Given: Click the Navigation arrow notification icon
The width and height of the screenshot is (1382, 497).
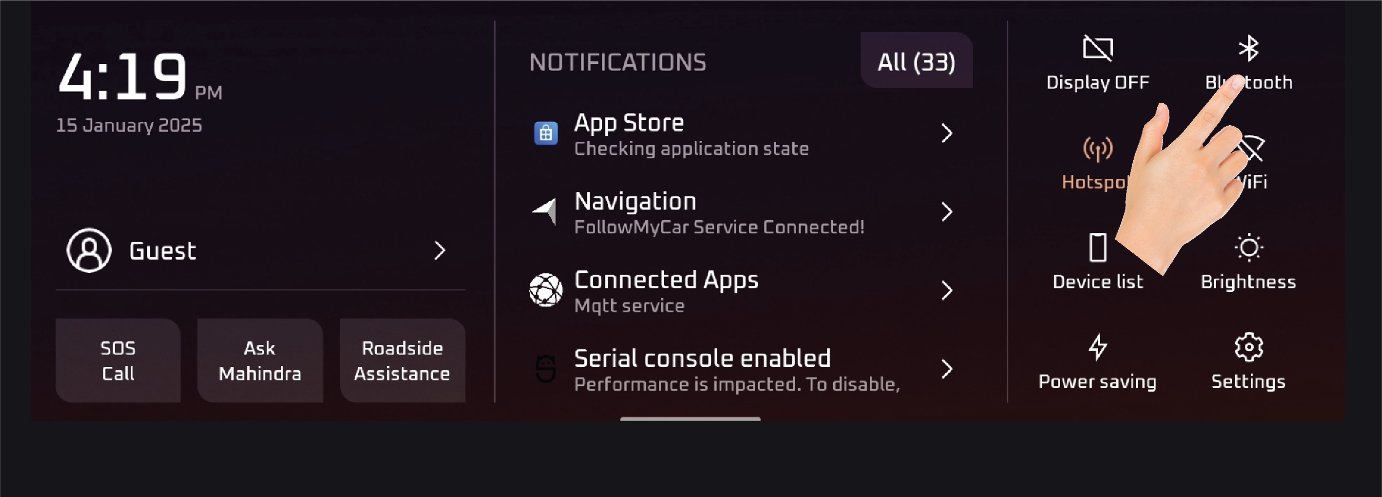Looking at the screenshot, I should (x=544, y=211).
